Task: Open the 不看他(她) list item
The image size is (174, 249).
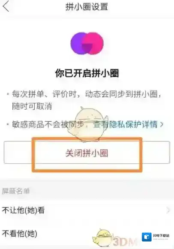Action: [x=87, y=234]
